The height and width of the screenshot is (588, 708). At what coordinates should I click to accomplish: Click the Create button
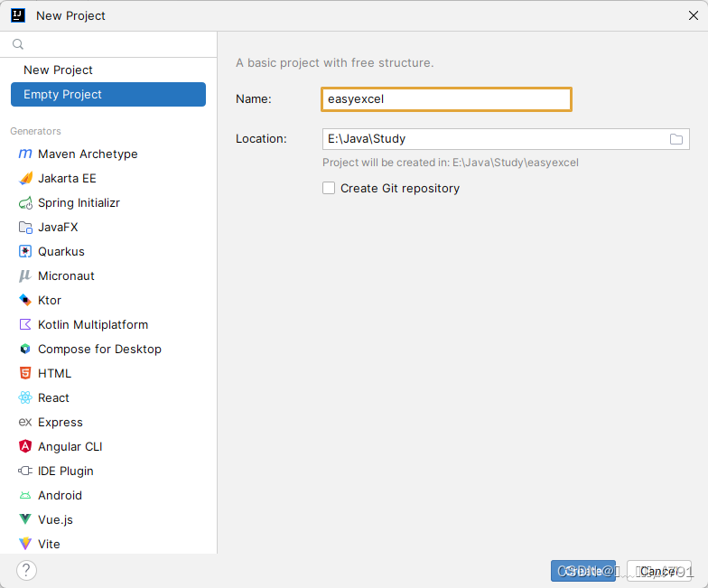pyautogui.click(x=583, y=571)
